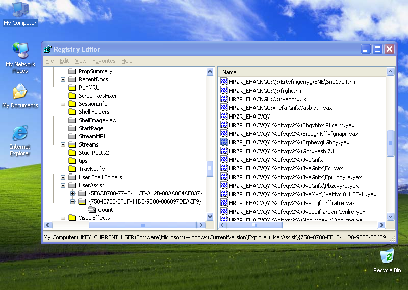Screen dimensions: 408x290
Task: Select the Shell Folders folder icon
Action: tap(72, 112)
